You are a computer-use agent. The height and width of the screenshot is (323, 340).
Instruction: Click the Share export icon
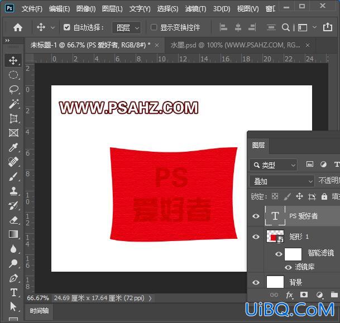[327, 27]
